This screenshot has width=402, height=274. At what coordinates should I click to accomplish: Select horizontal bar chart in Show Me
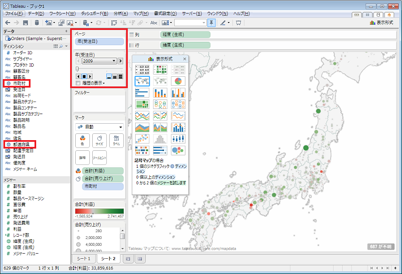[142, 93]
